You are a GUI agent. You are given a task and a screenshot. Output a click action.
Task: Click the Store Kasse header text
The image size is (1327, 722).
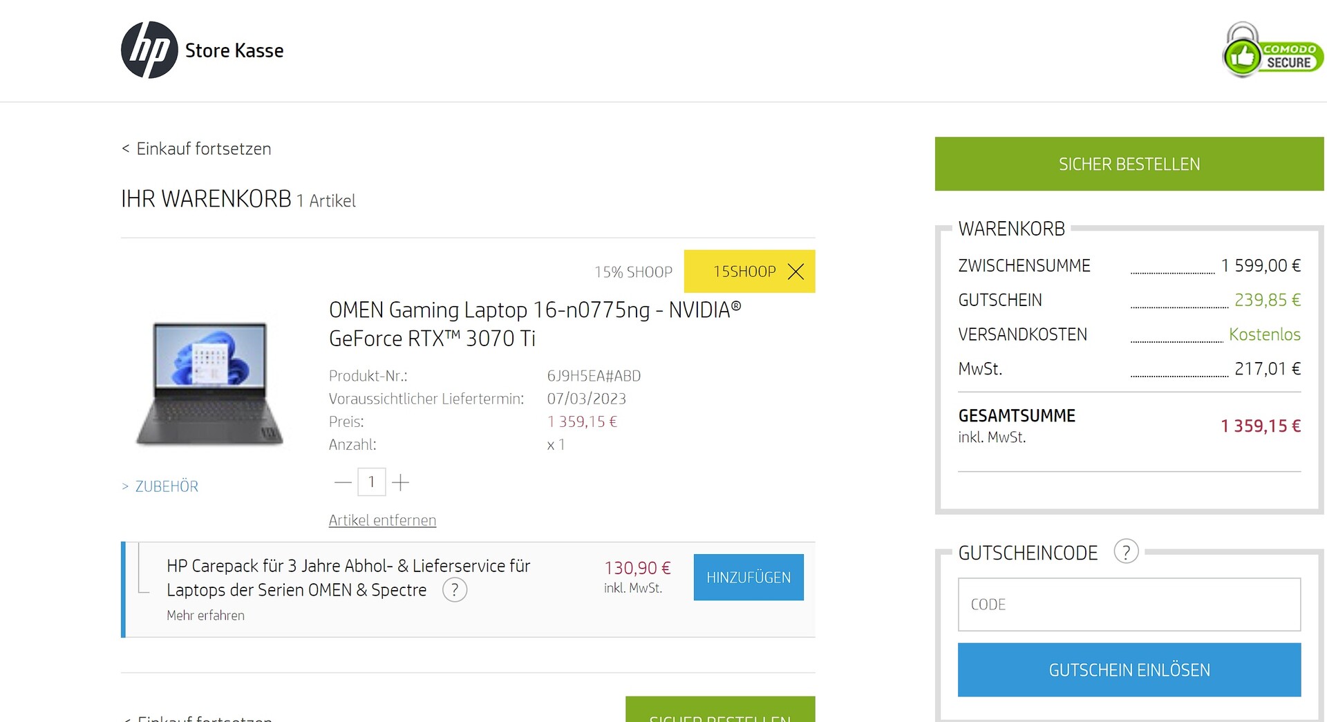click(234, 50)
